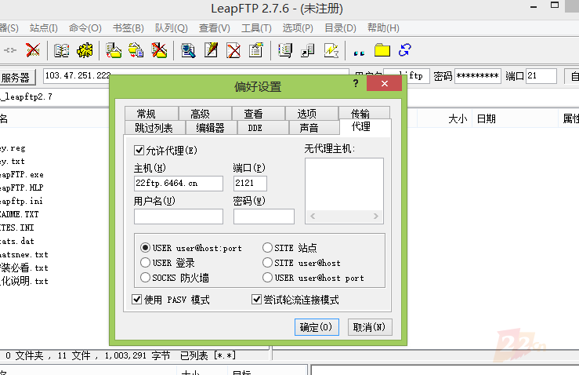Open 选项(P) menu in menu bar

(x=298, y=28)
